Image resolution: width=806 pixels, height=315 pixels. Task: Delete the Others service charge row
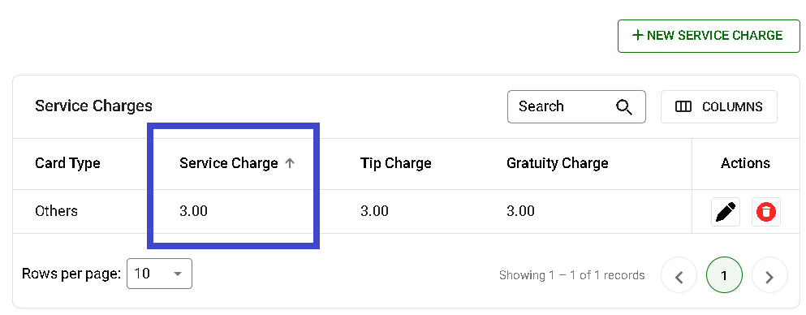point(766,212)
